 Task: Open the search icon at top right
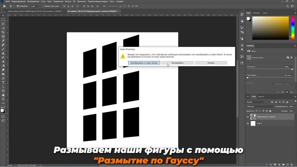288,6
